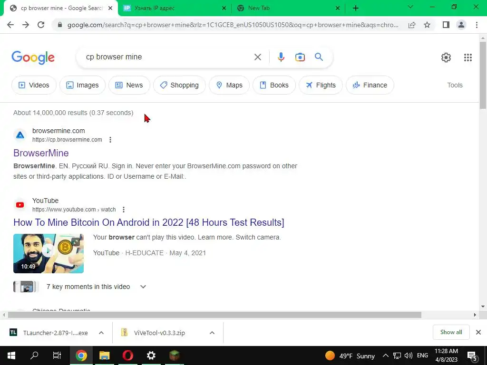
Task: Open File Explorer from the taskbar
Action: point(104,355)
